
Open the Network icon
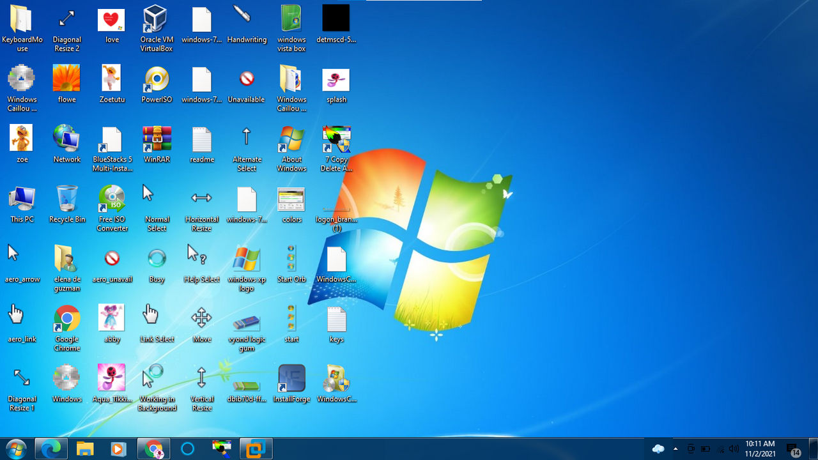(x=66, y=137)
